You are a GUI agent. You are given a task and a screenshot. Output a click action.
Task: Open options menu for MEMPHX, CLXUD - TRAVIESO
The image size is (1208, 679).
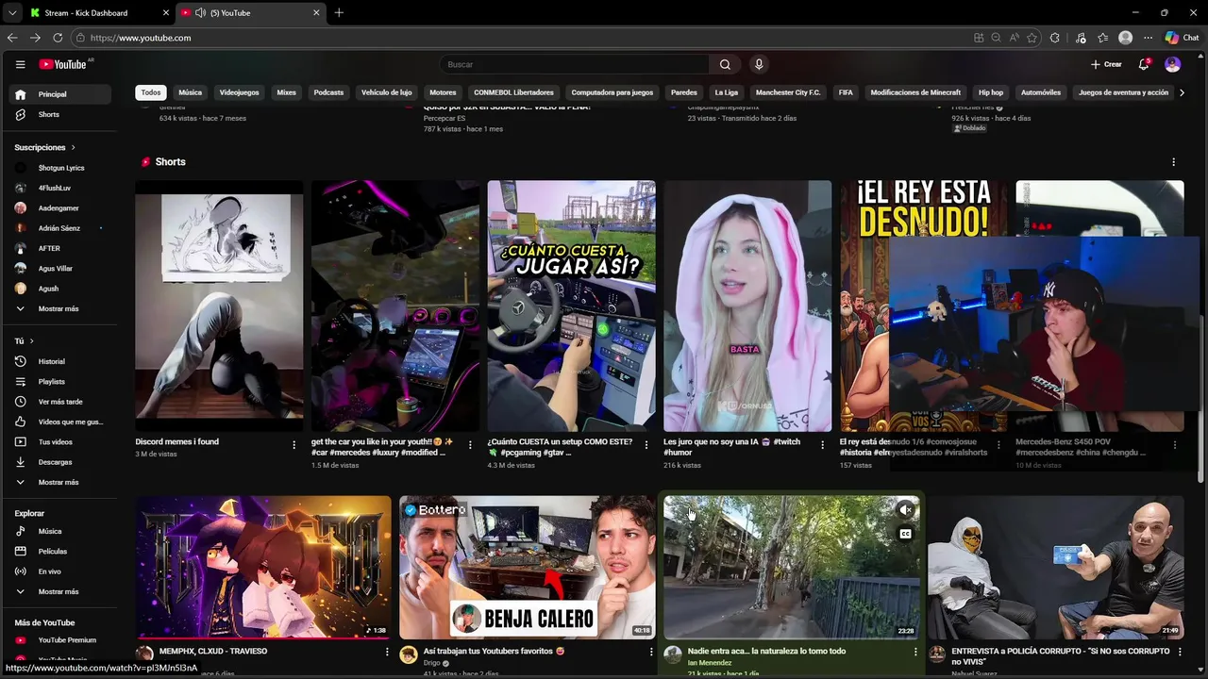(x=386, y=652)
